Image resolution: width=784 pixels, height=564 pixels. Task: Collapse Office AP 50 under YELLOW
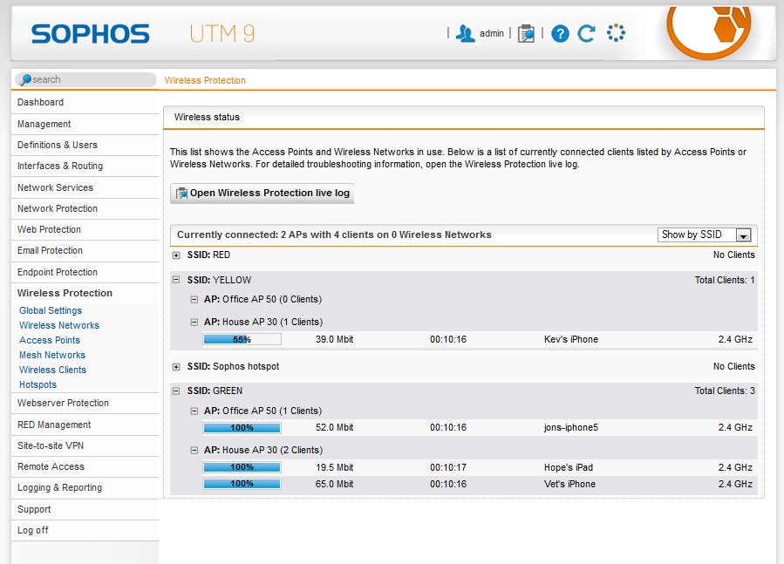point(194,300)
